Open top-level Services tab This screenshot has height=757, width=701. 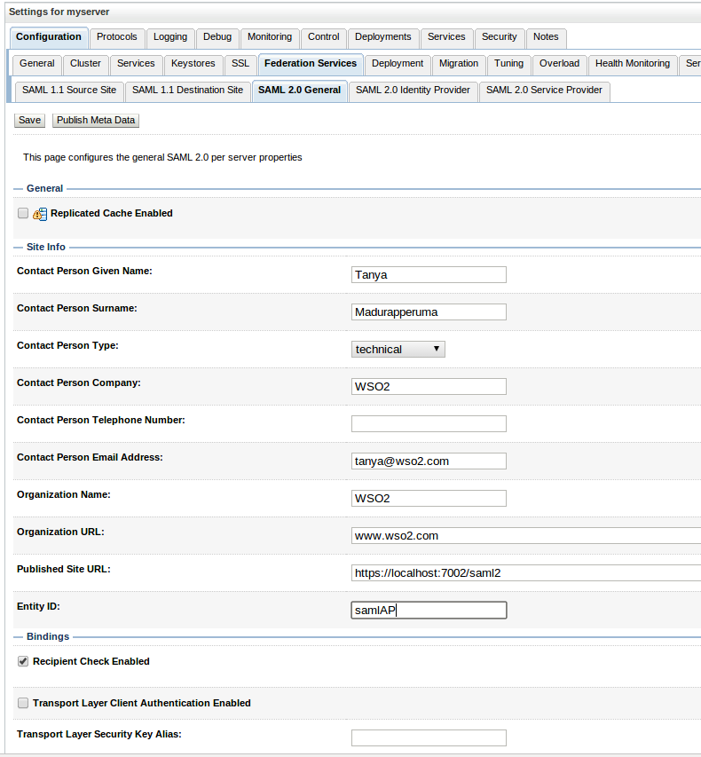point(446,37)
